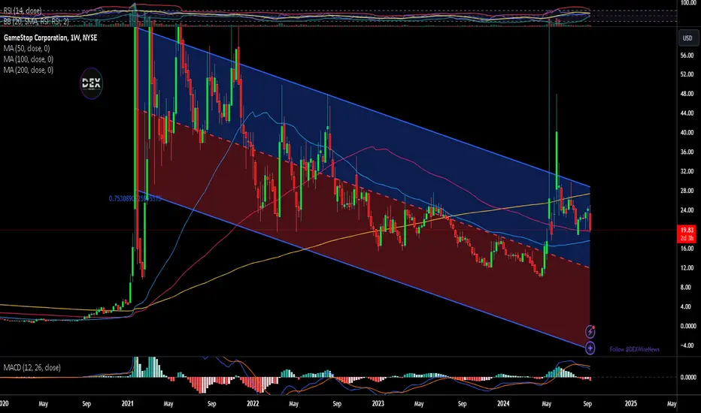Click the 16.00 price scale label

coord(687,249)
